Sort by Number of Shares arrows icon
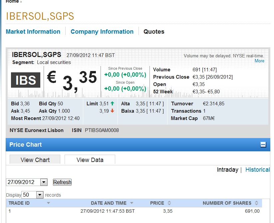Viewport: 274px width, 223px height. click(x=256, y=203)
